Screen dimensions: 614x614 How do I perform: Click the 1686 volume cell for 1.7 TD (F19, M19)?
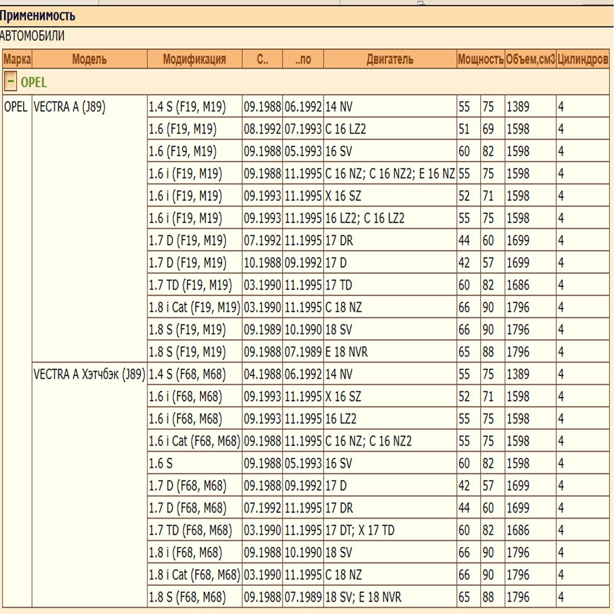[518, 285]
